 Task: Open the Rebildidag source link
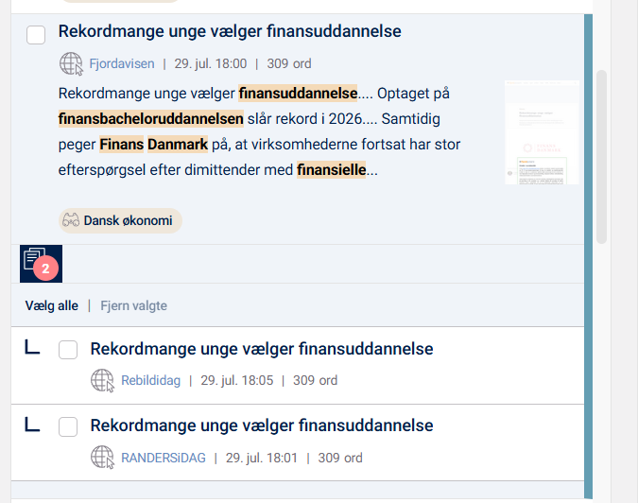pyautogui.click(x=150, y=380)
